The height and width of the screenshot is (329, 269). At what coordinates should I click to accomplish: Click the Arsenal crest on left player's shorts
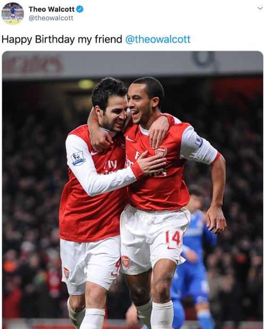point(66,273)
